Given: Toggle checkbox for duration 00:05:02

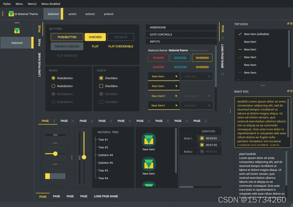Looking at the screenshot, I should pyautogui.click(x=202, y=138).
